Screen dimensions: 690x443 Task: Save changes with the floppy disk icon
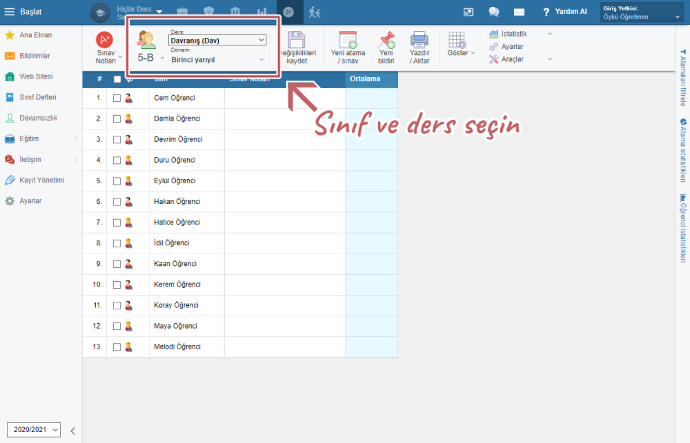pyautogui.click(x=296, y=39)
